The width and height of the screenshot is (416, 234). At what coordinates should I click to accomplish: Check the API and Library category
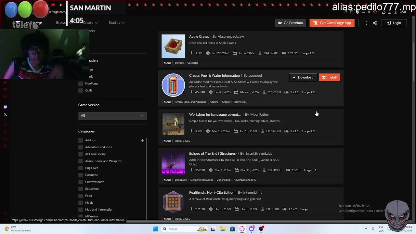pos(81,154)
